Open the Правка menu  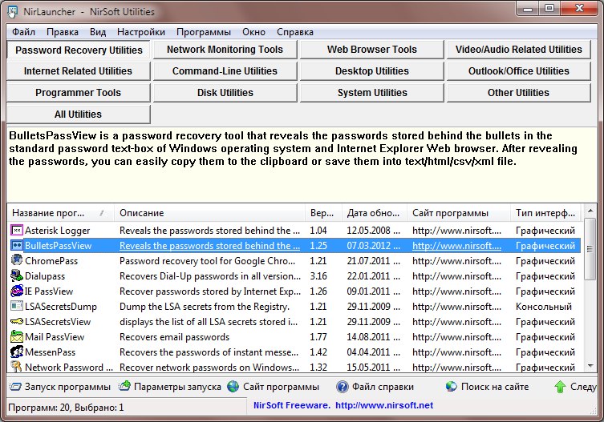point(63,32)
